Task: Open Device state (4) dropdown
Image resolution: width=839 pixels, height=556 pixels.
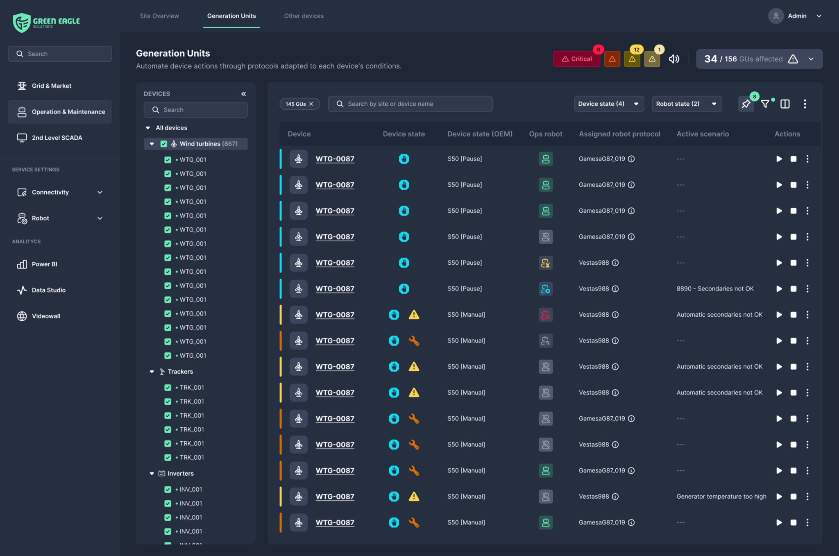Action: pyautogui.click(x=608, y=104)
